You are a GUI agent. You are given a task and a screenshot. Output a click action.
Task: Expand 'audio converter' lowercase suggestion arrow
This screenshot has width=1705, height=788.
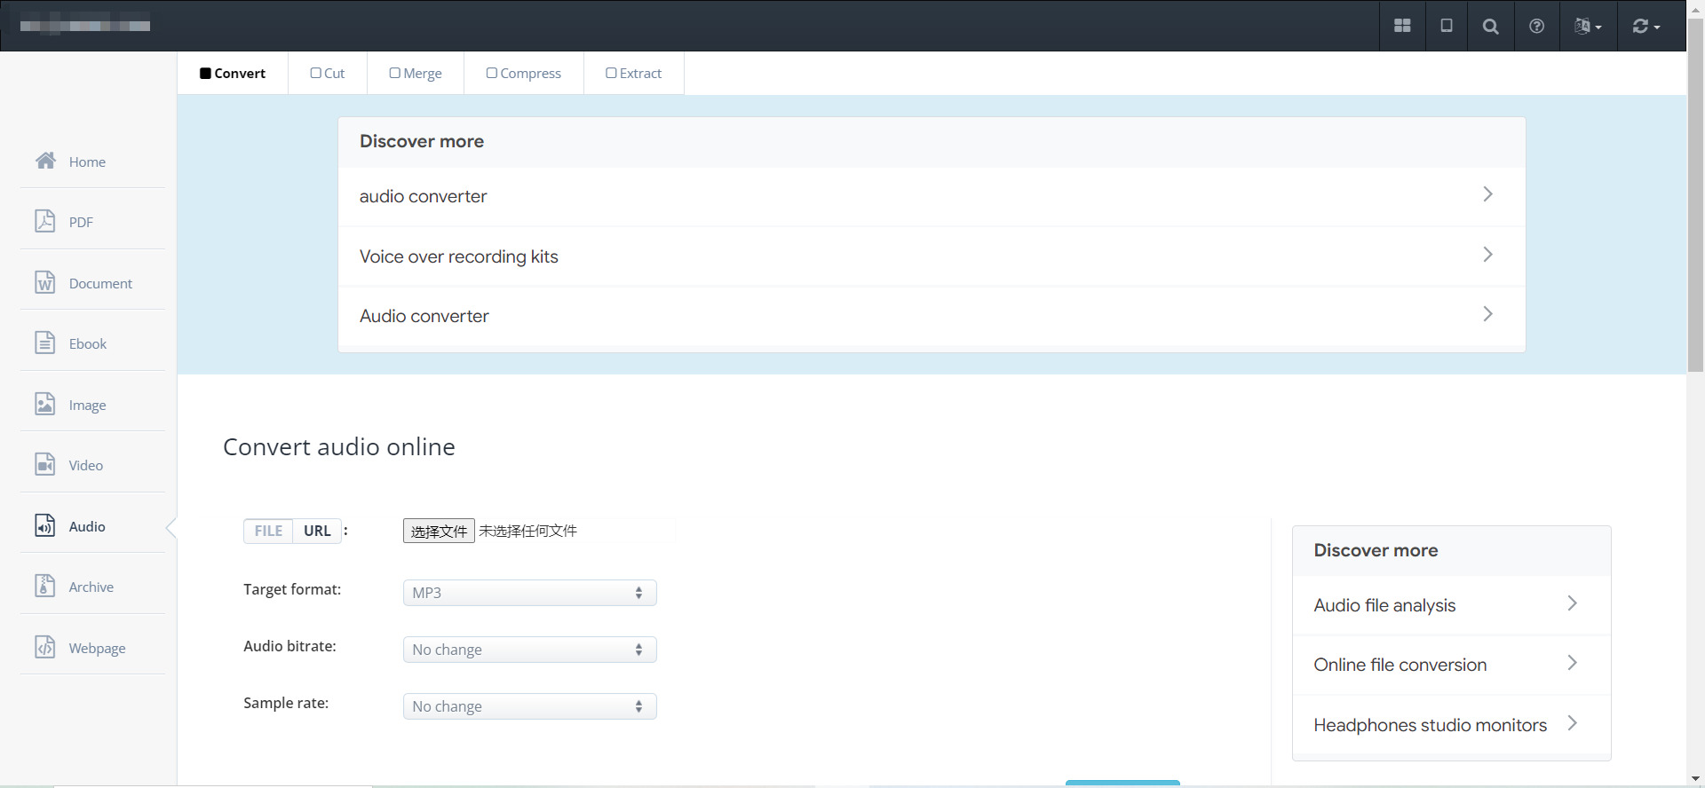pos(1488,194)
